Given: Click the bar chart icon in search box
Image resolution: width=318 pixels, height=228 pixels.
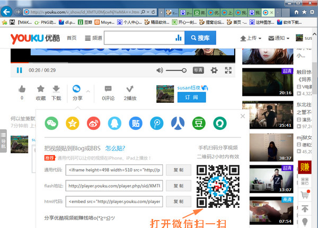Looking at the screenshot, I should (178, 38).
